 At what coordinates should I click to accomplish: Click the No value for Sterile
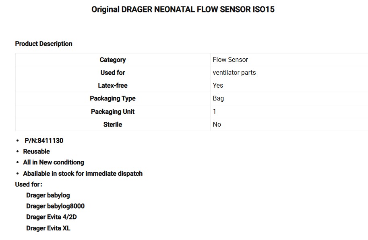click(x=217, y=125)
